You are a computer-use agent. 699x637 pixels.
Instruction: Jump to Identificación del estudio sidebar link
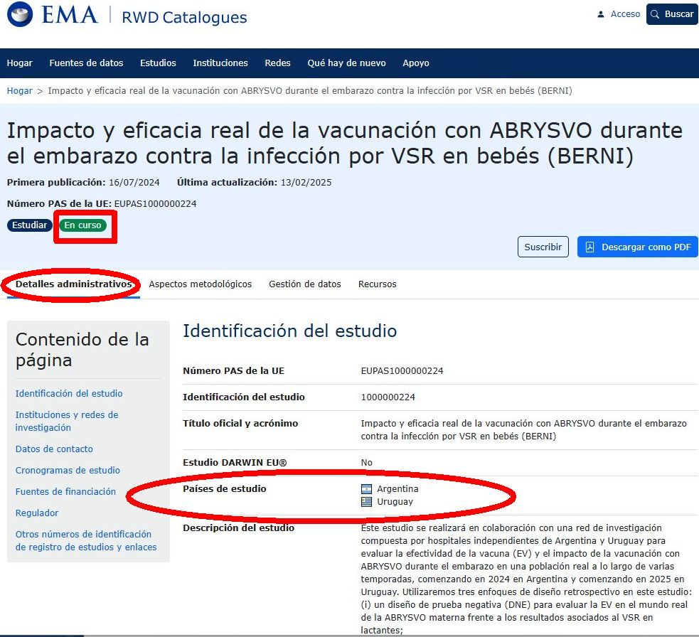pyautogui.click(x=69, y=394)
